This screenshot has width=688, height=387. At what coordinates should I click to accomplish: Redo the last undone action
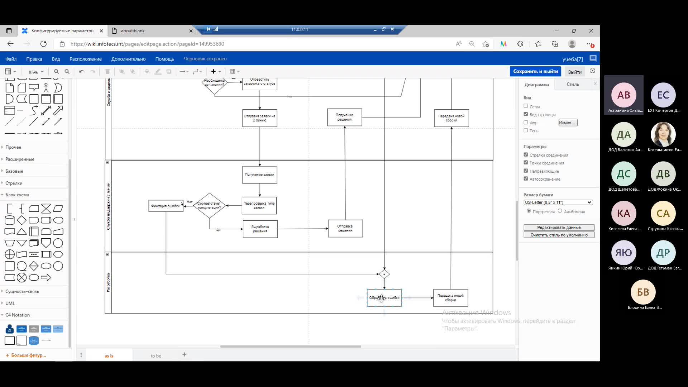(93, 72)
